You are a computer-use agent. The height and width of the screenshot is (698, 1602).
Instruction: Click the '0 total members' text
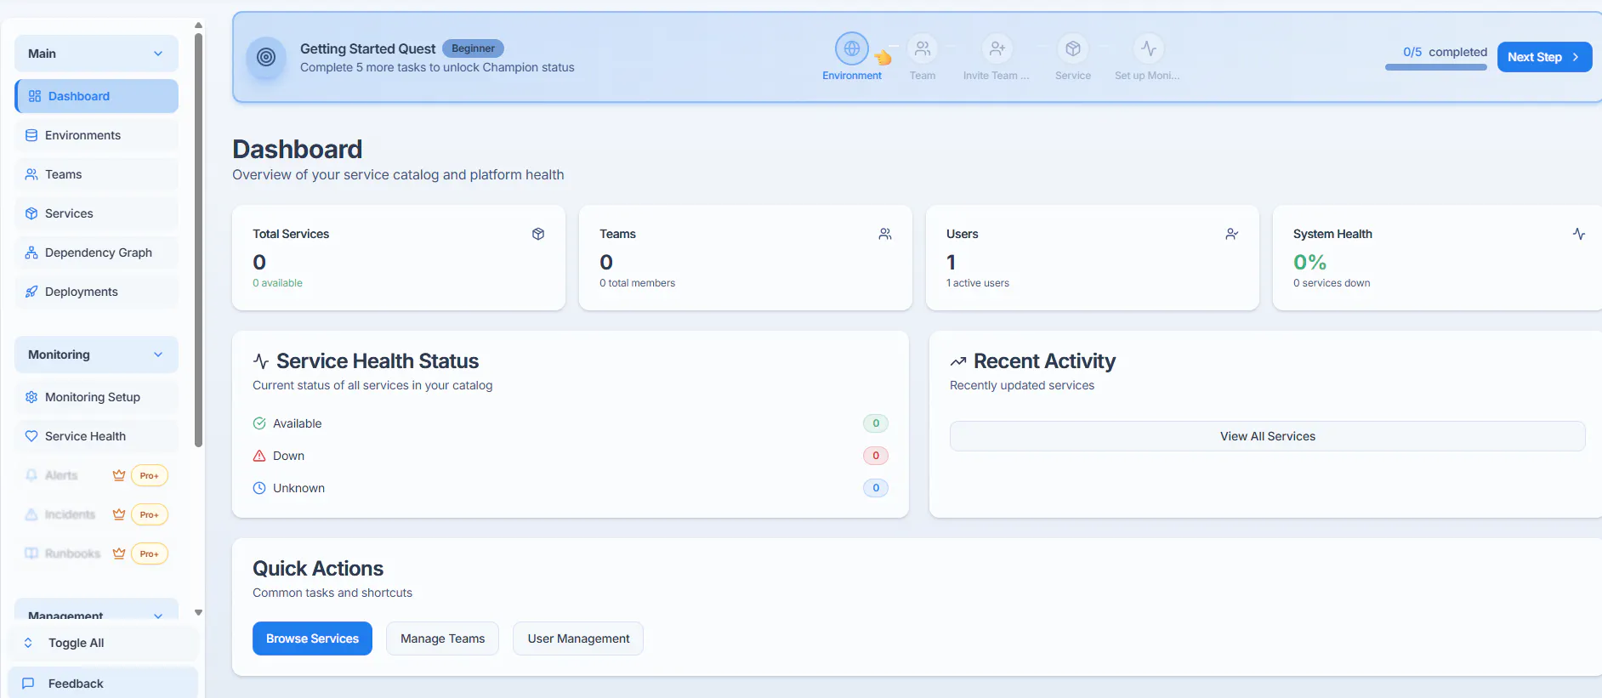click(637, 283)
